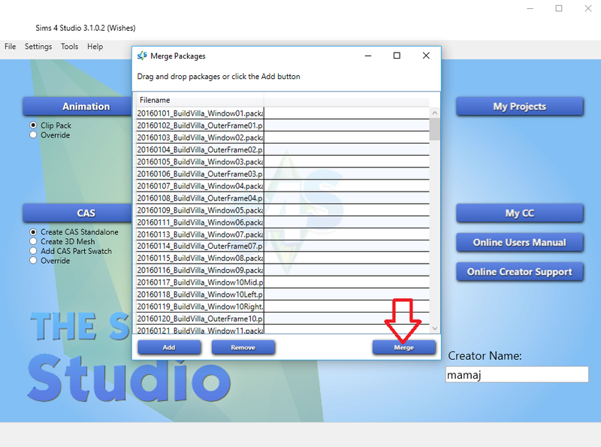The width and height of the screenshot is (601, 447).
Task: Maximize the Sims 4 Studio main window
Action: pyautogui.click(x=559, y=8)
